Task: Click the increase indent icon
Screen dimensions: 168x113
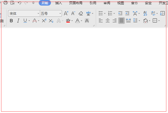Action: coord(127,13)
